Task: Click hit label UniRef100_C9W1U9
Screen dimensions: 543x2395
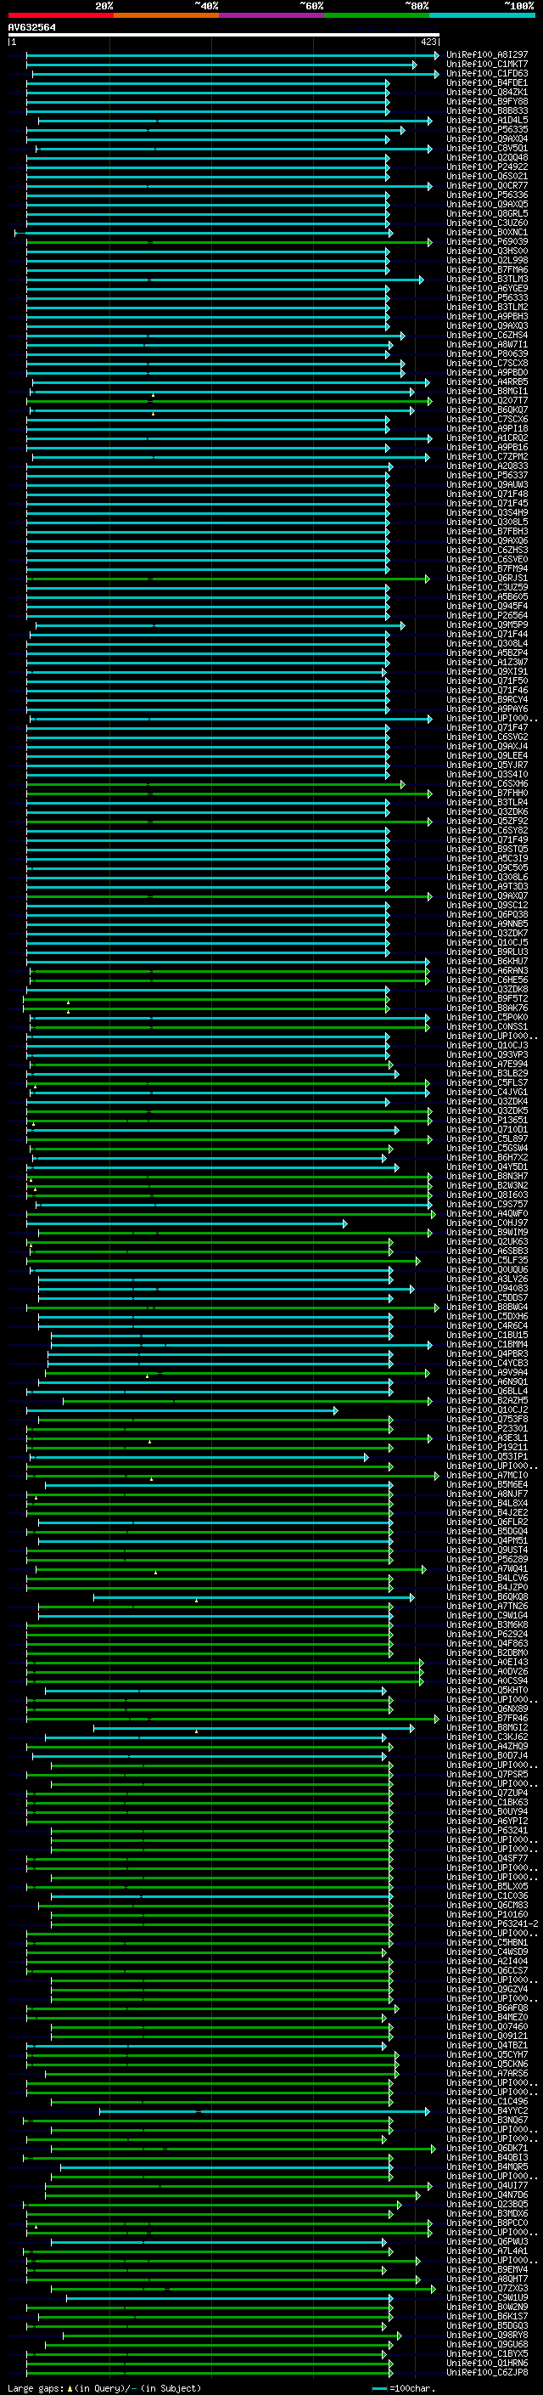Action: coord(487,2299)
